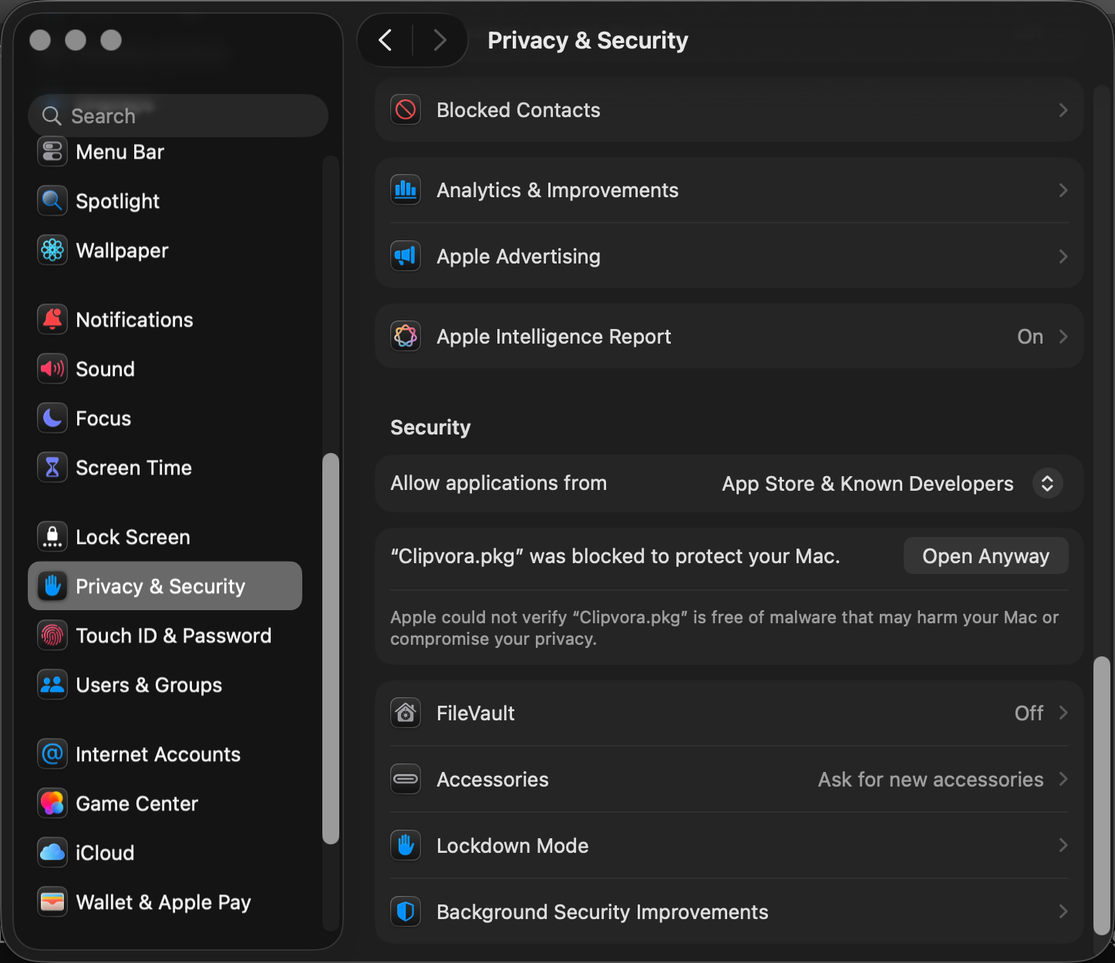Expand Analytics & Improvements via its chevron
The width and height of the screenshot is (1115, 963).
coord(1063,190)
